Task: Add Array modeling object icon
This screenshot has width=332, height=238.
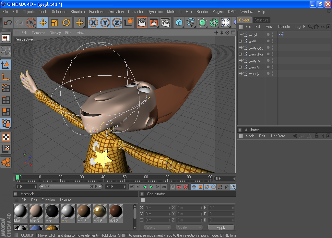Action: click(214, 22)
